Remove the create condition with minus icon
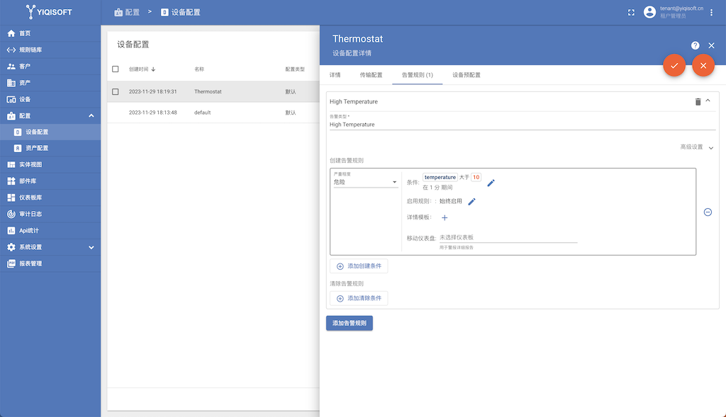Viewport: 726px width, 417px height. click(x=708, y=212)
